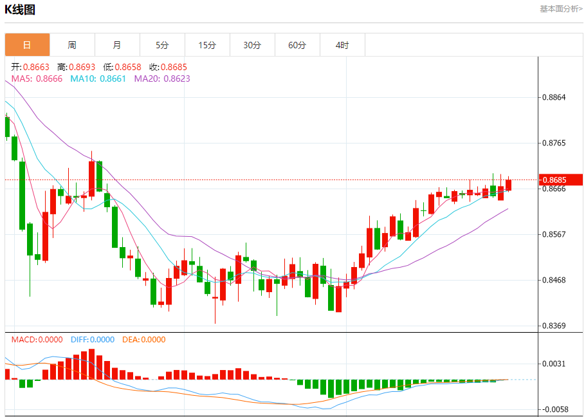Click the 0.8369 price axis label
The width and height of the screenshot is (586, 417).
click(554, 326)
